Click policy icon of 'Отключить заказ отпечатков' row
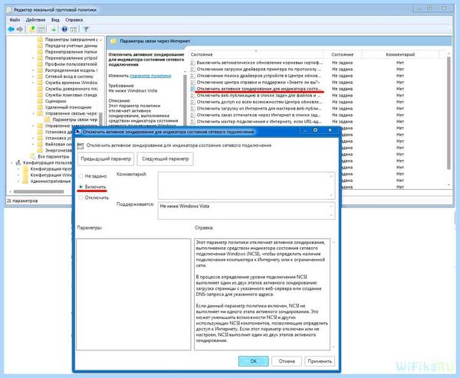 point(192,115)
